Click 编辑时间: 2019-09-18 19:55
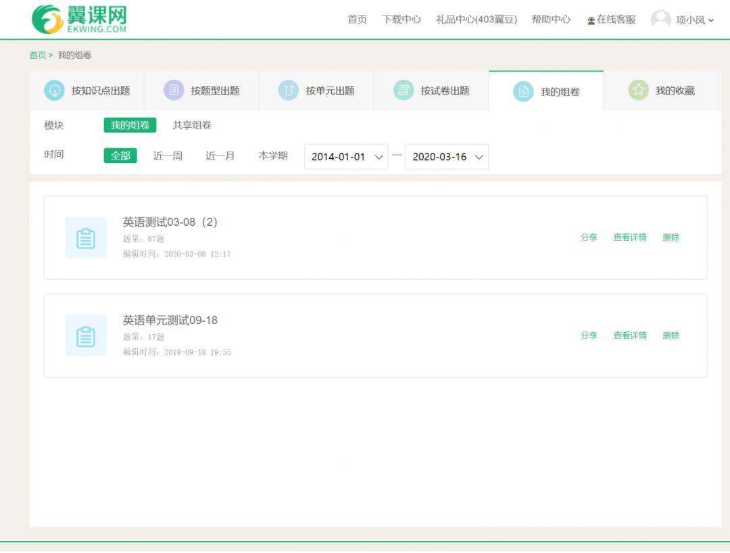The image size is (730, 553). coord(177,352)
